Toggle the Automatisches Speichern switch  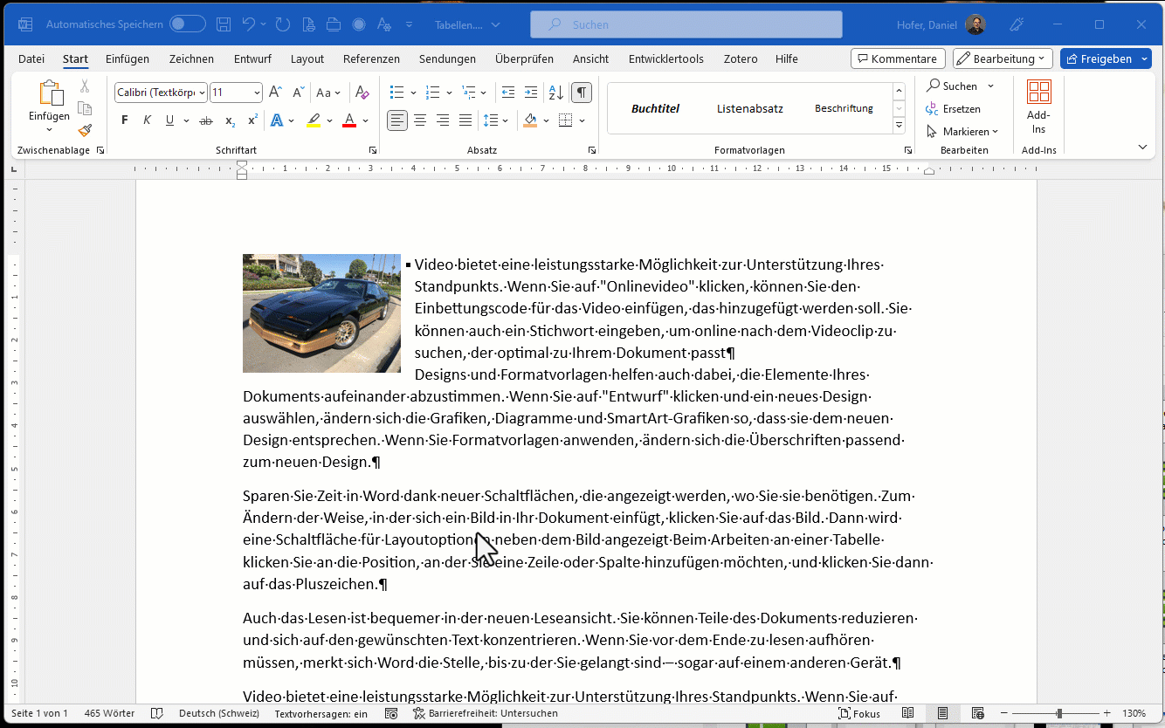click(x=187, y=24)
